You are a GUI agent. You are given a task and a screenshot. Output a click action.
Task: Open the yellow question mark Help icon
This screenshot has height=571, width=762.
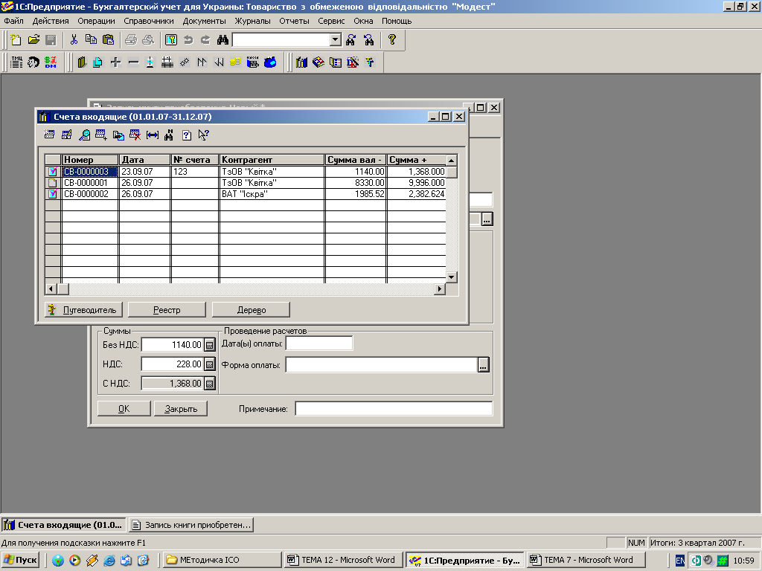tap(392, 40)
